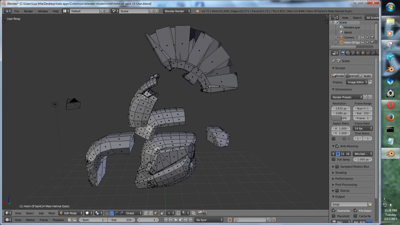Open the 3D viewport editor type selector
This screenshot has height=225, width=400.
coord(8,213)
